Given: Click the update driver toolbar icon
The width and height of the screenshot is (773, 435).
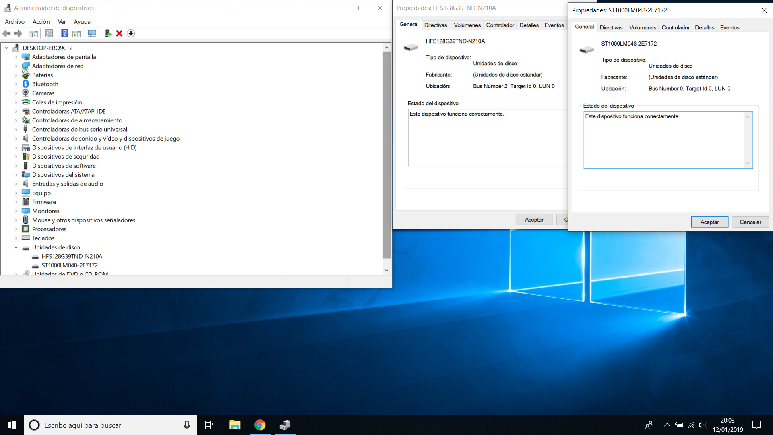Looking at the screenshot, I should coord(107,33).
